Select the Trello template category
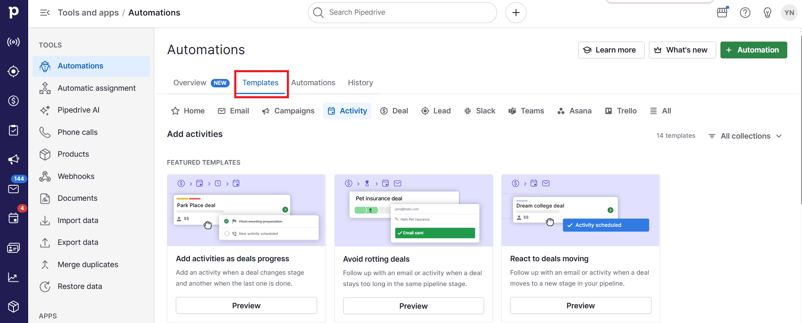 (621, 111)
